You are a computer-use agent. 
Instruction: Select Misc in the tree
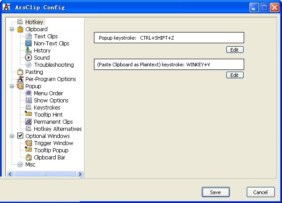30,164
